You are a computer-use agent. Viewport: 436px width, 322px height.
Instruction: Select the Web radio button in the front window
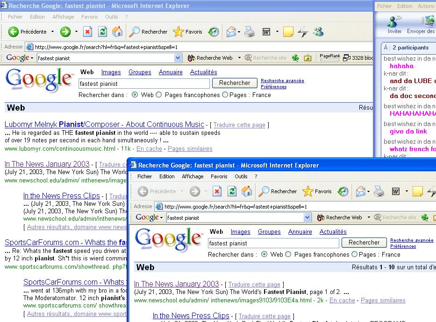tap(264, 254)
